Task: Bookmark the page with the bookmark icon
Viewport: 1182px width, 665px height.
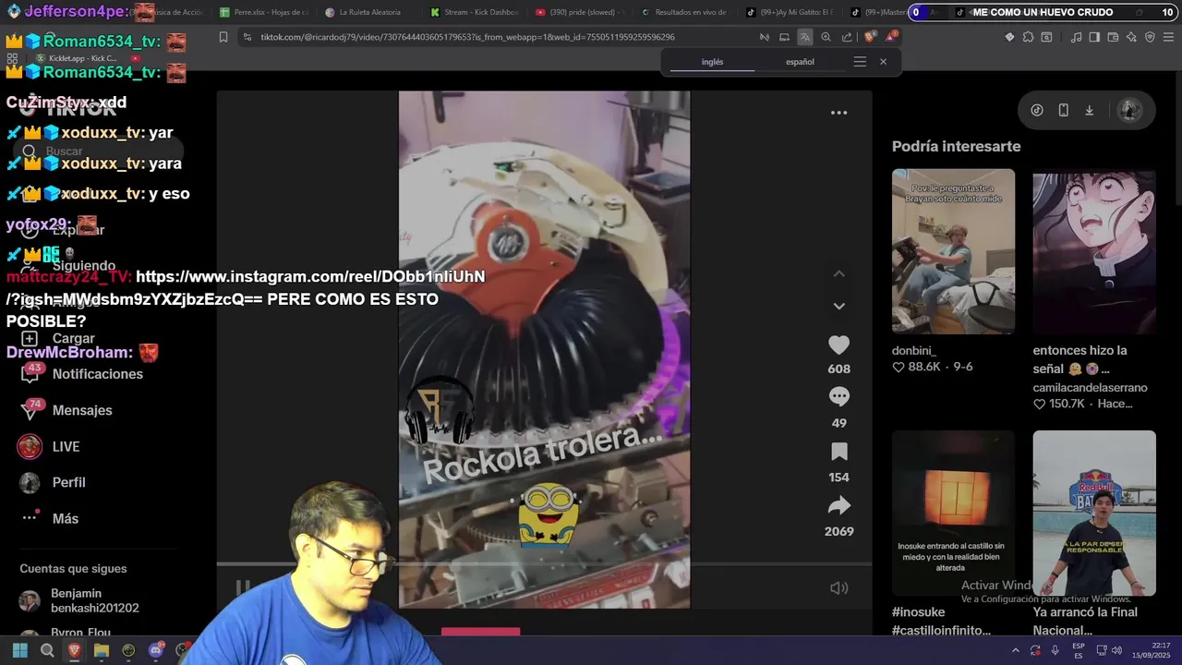Action: [223, 37]
